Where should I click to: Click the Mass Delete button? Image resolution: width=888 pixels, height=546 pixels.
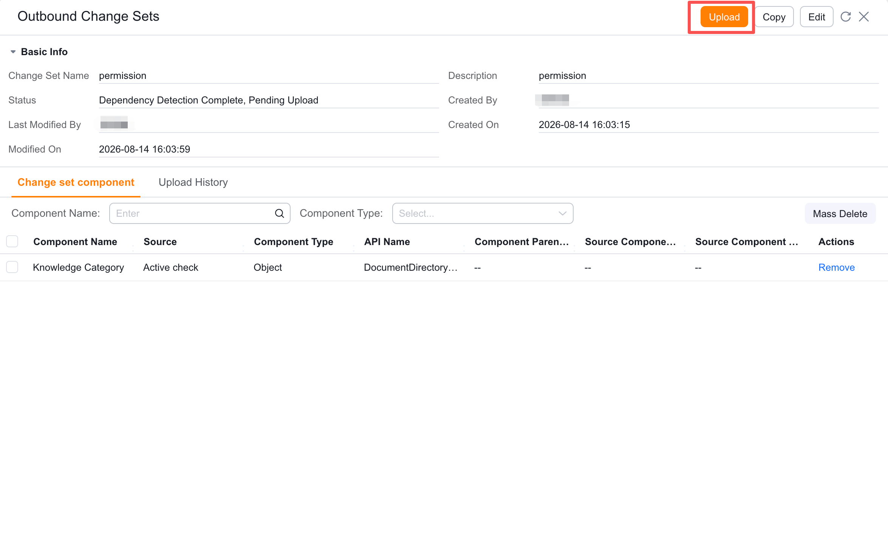(840, 213)
